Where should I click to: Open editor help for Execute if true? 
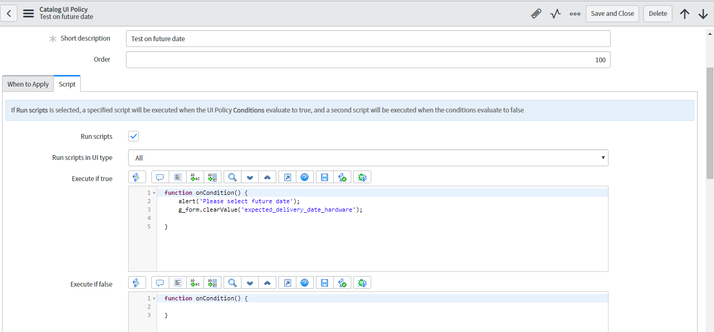point(304,177)
